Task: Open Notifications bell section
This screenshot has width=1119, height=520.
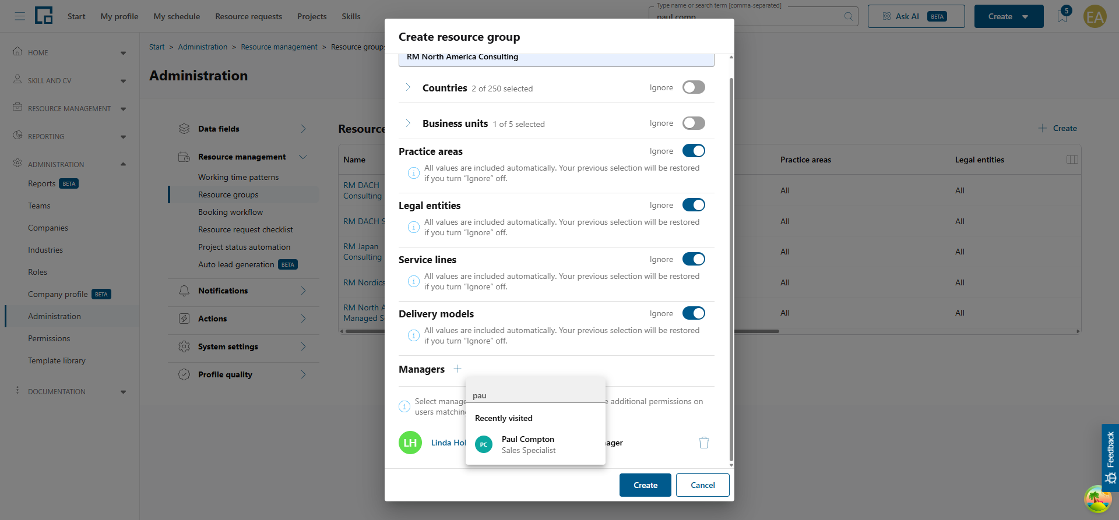Action: tap(244, 291)
